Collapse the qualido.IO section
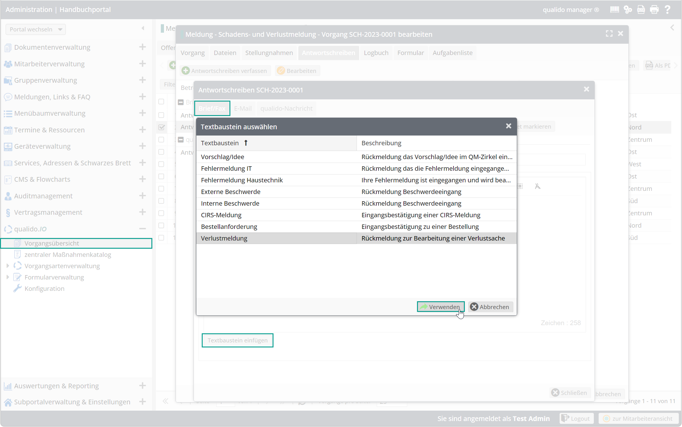682x427 pixels. pyautogui.click(x=143, y=229)
